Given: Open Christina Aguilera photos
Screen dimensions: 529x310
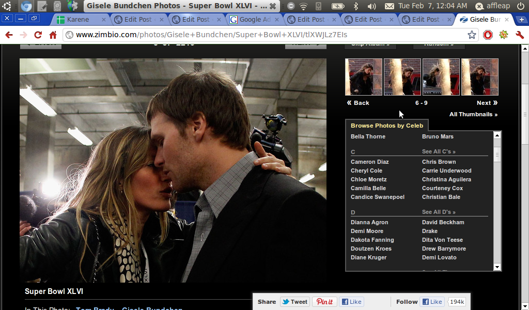Looking at the screenshot, I should (x=446, y=179).
